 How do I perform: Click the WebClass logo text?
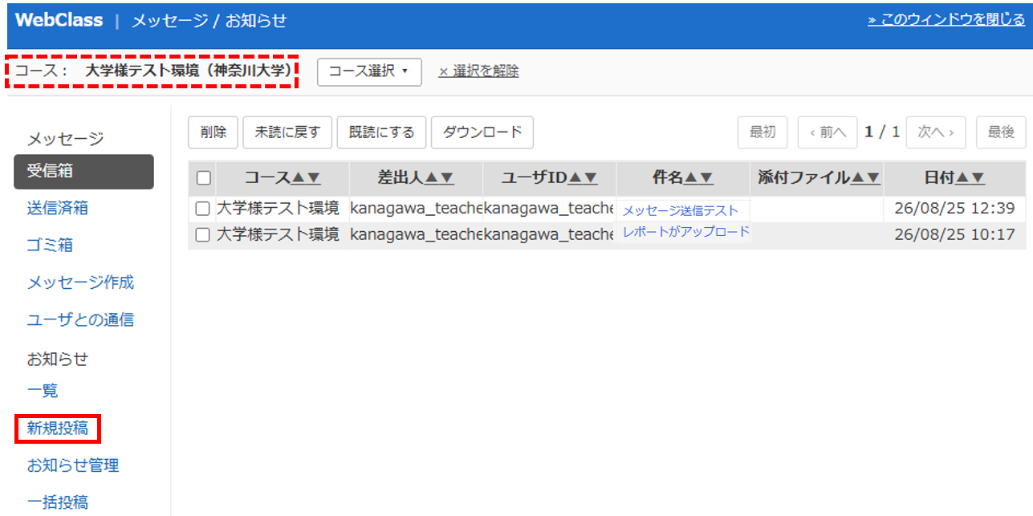[x=59, y=20]
